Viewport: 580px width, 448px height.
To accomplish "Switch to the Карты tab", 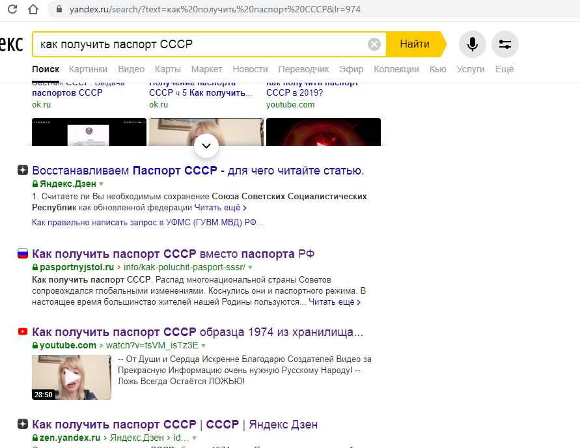I will pos(167,69).
